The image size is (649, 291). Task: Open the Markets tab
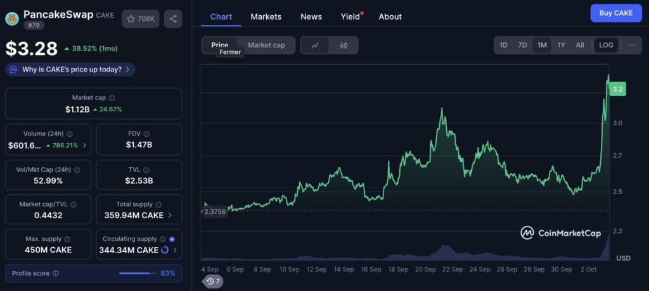266,16
